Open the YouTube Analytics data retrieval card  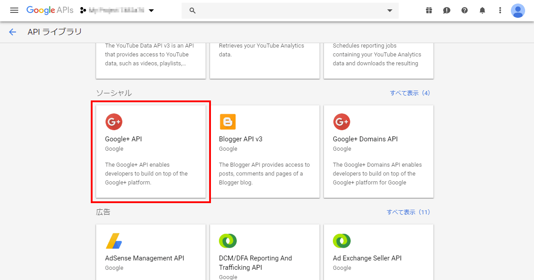tap(265, 61)
